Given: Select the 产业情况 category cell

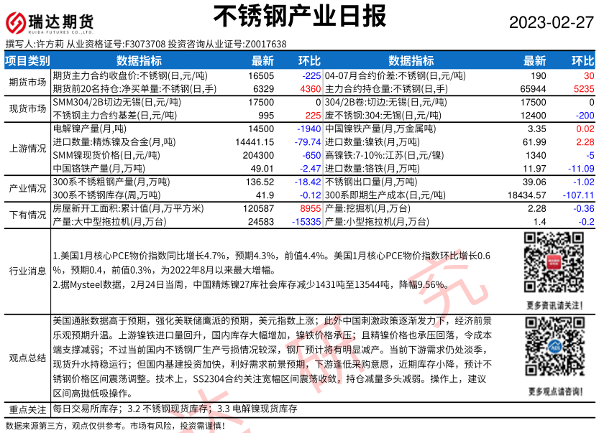Looking at the screenshot, I should click(x=25, y=187).
